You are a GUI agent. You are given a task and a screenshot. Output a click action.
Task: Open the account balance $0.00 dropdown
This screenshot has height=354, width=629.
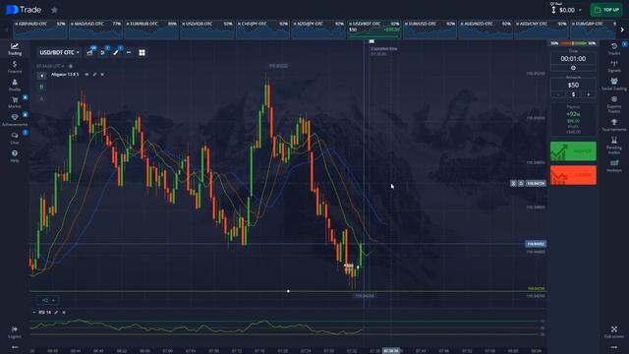tap(567, 10)
